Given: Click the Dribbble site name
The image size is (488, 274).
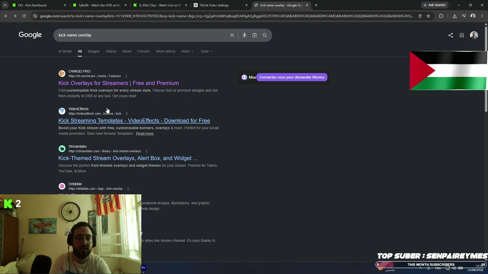Looking at the screenshot, I should point(75,184).
